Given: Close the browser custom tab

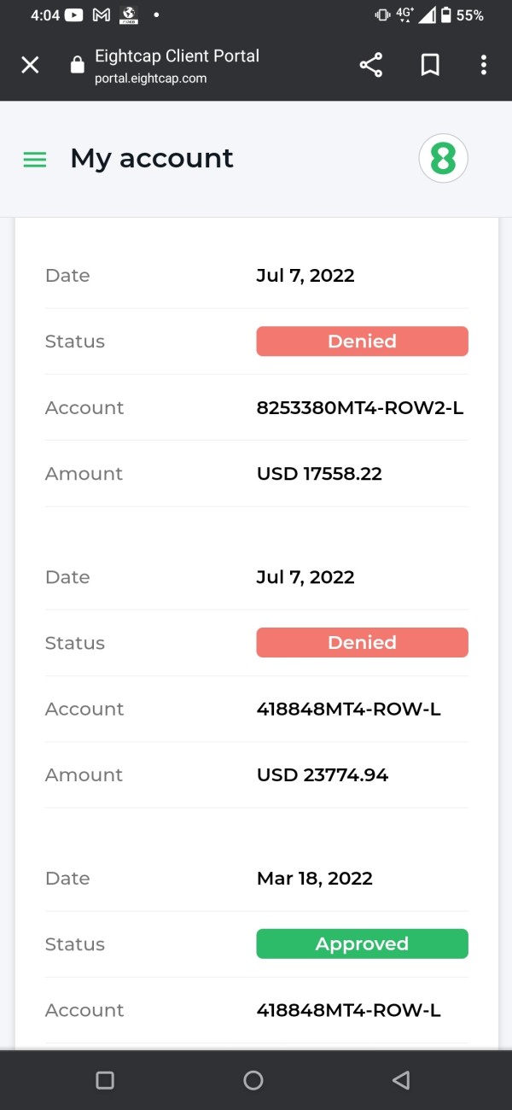Looking at the screenshot, I should coord(30,65).
